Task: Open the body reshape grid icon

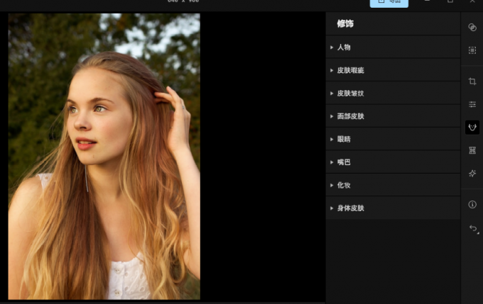Action: click(472, 150)
